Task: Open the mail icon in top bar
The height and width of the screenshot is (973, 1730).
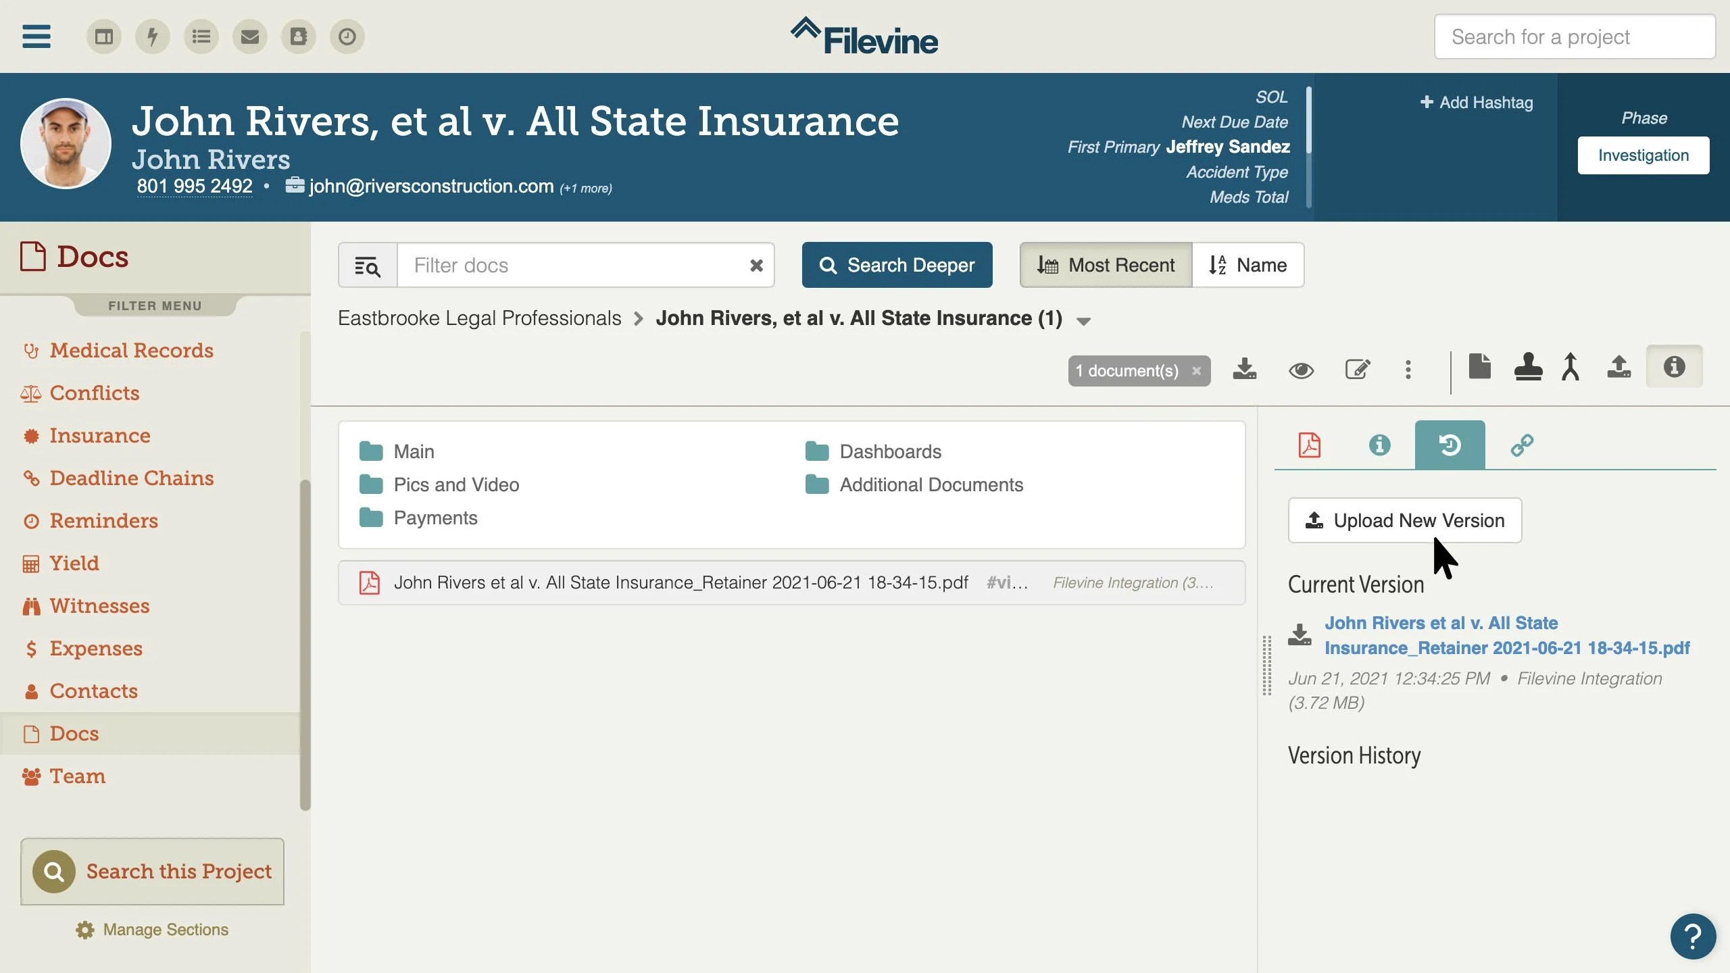Action: (250, 36)
